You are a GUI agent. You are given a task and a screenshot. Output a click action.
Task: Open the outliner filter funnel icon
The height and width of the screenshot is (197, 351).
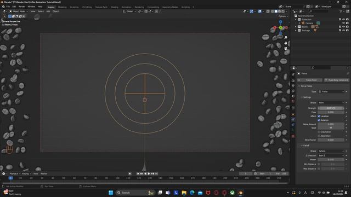[x=341, y=11]
